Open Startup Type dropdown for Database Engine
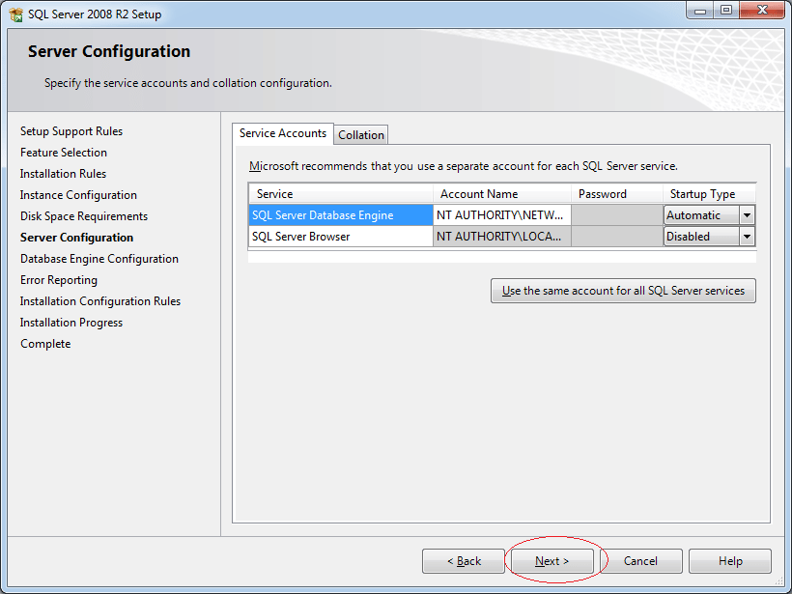Viewport: 792px width, 594px height. tap(747, 215)
